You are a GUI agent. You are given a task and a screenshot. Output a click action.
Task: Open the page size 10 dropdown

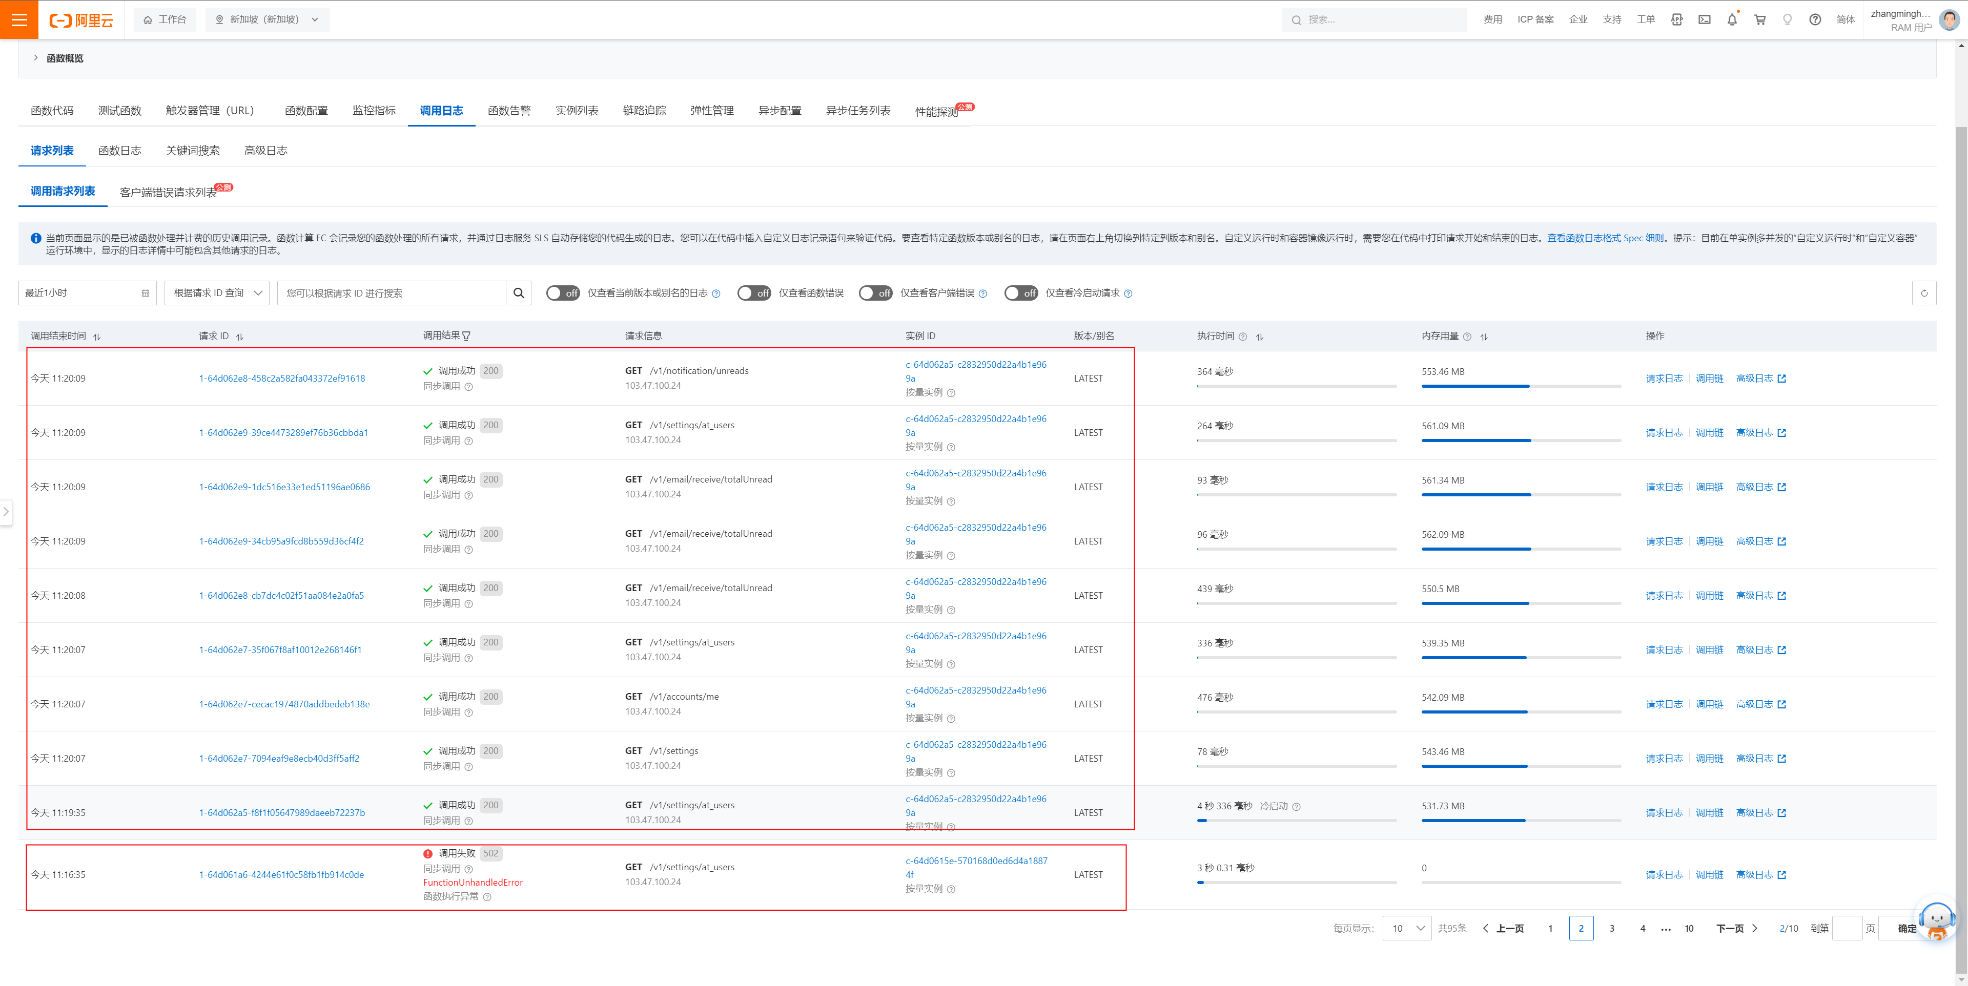tap(1406, 929)
